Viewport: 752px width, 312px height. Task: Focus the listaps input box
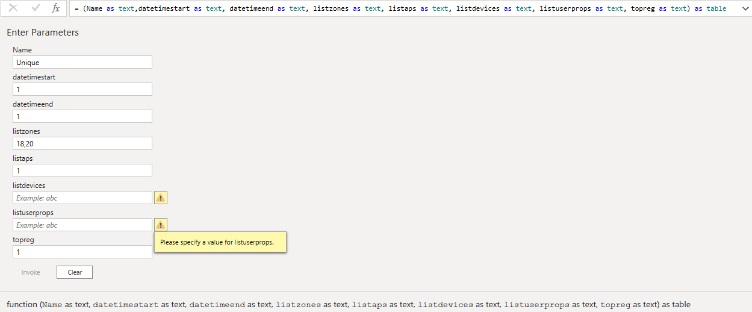82,170
